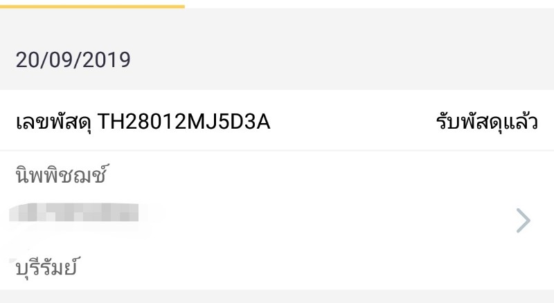Tap the gray band above the date
Viewport: 554px width, 303px height.
click(x=277, y=26)
